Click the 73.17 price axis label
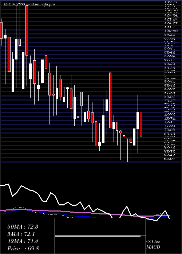 (170, 122)
